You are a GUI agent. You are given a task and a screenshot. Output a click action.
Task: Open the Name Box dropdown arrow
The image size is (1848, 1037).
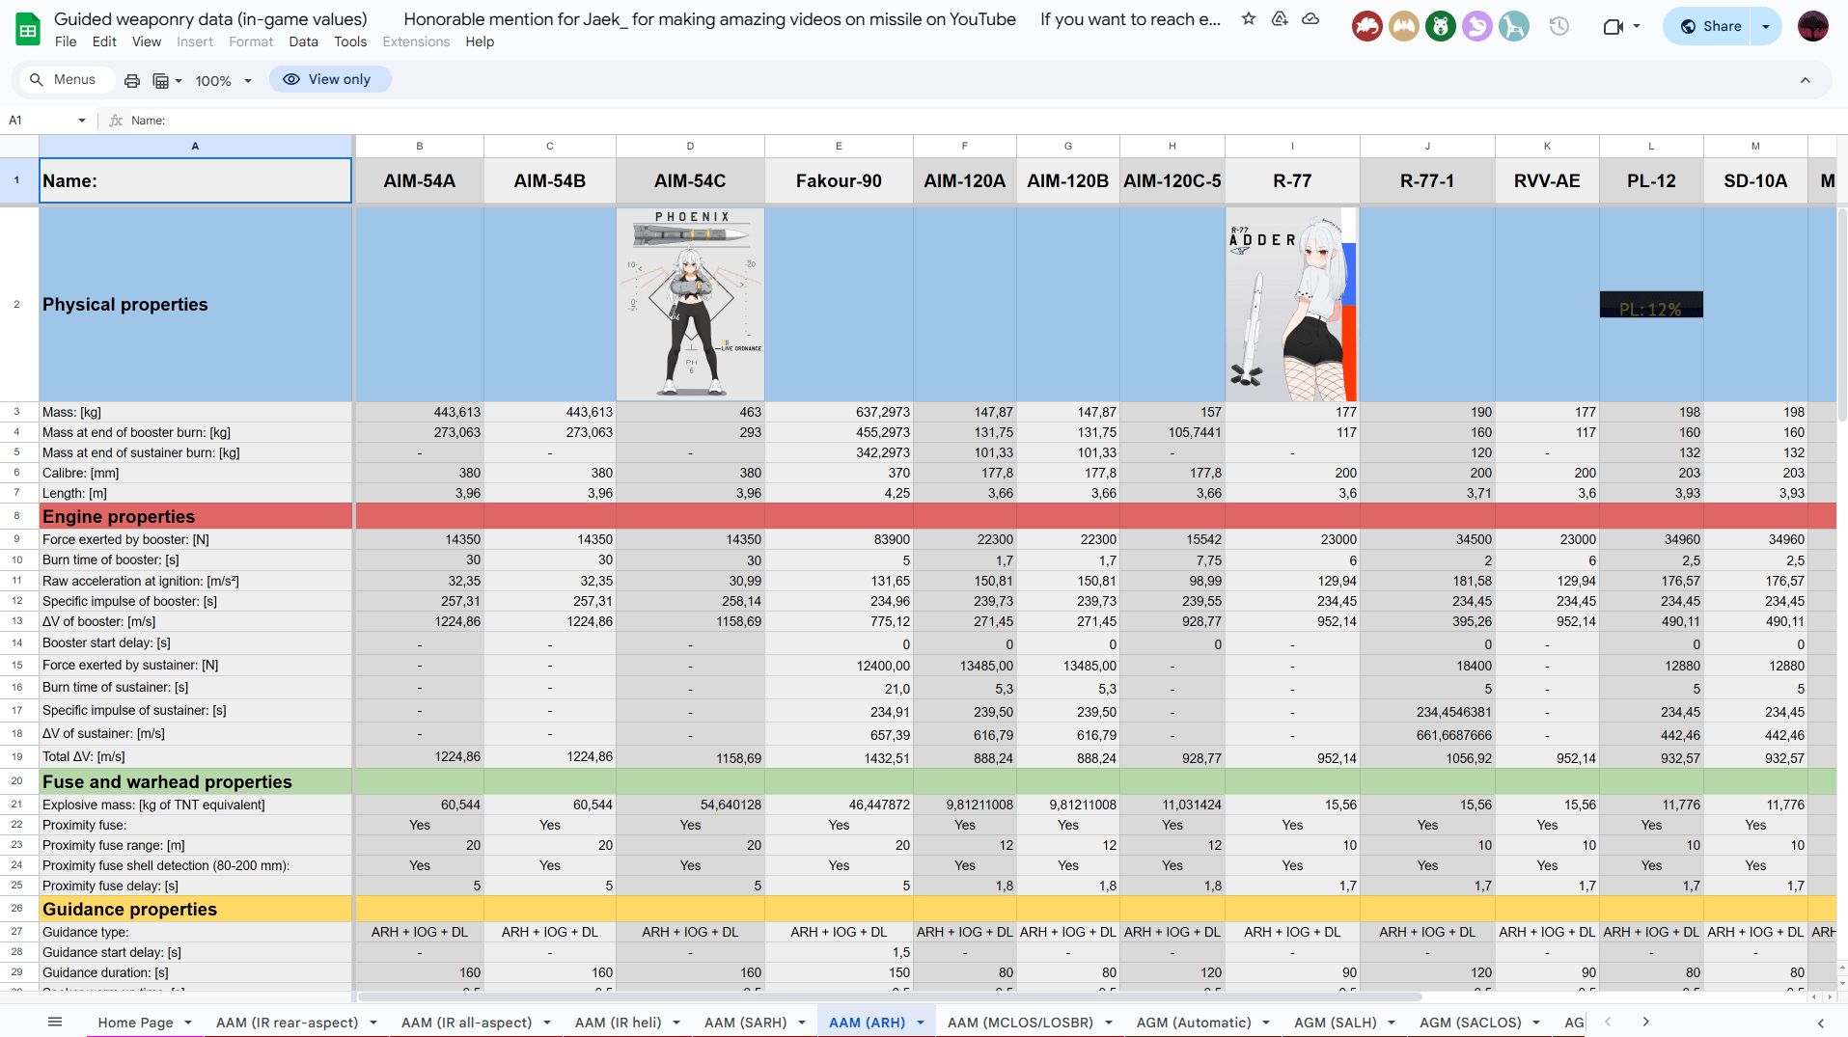coord(82,121)
